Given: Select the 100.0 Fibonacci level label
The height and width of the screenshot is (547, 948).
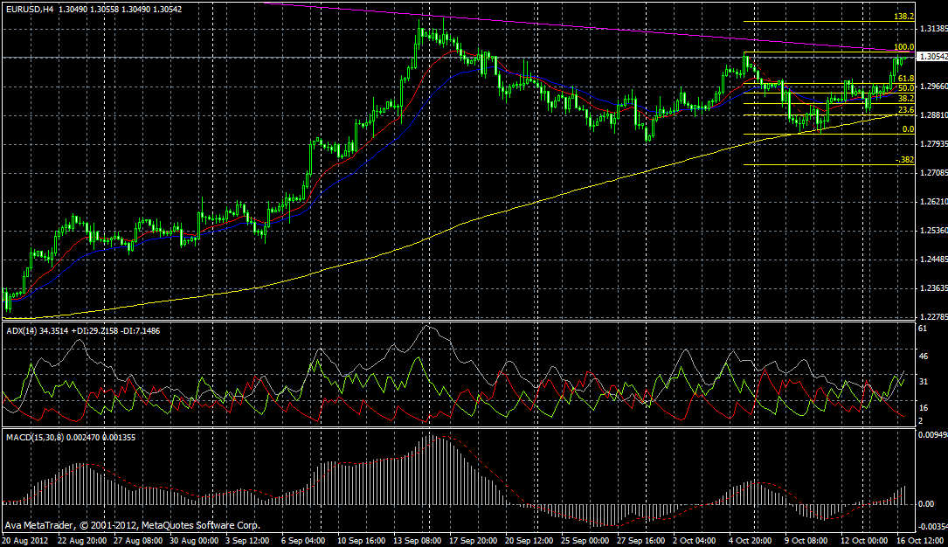Looking at the screenshot, I should (x=904, y=47).
